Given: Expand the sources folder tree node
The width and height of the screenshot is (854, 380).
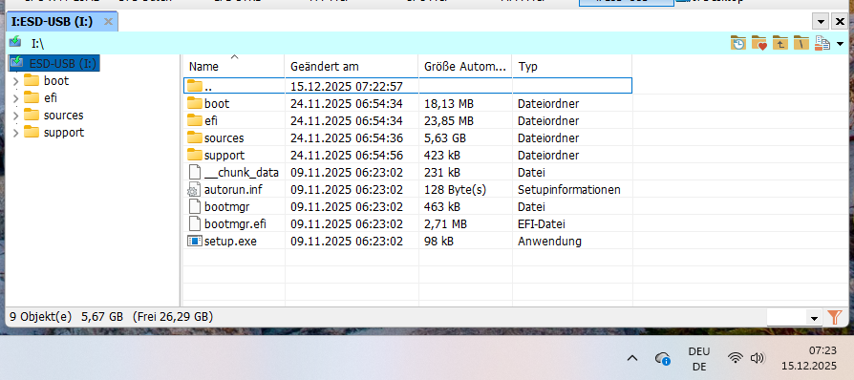Looking at the screenshot, I should coord(15,116).
